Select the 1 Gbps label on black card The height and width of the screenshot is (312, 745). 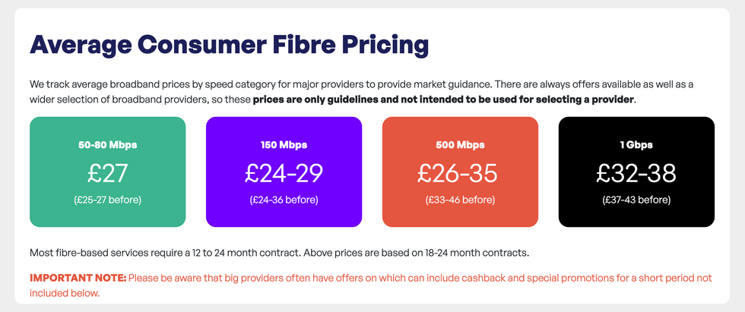[636, 144]
